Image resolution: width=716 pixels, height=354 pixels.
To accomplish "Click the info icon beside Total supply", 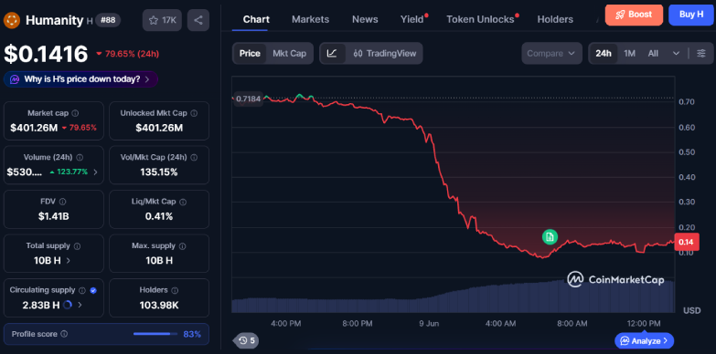I will (77, 246).
